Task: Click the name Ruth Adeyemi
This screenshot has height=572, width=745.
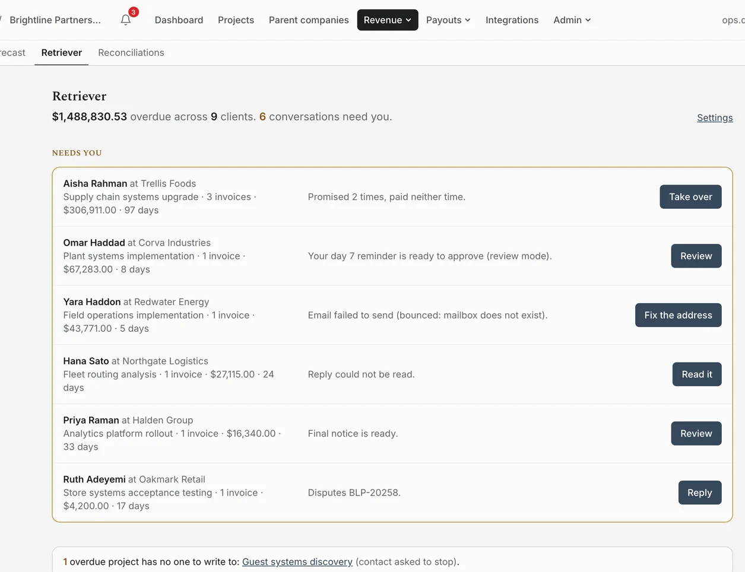Action: pos(94,479)
